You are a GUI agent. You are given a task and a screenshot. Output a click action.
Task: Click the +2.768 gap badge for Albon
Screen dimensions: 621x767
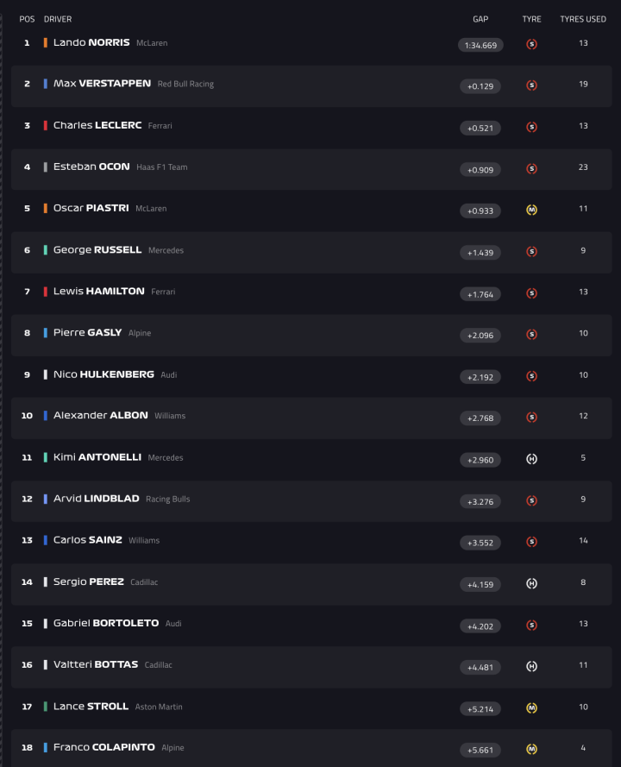[480, 418]
